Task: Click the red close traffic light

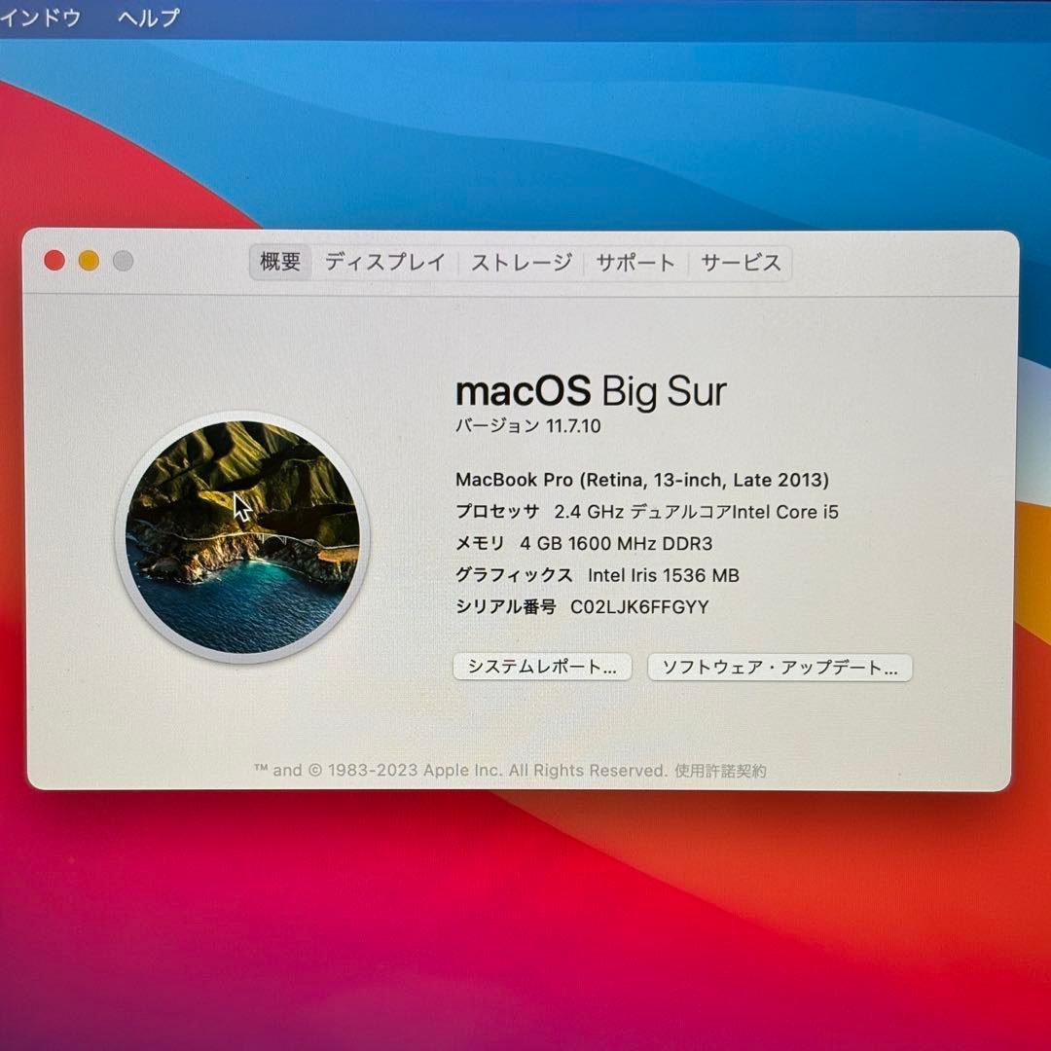Action: (x=55, y=261)
